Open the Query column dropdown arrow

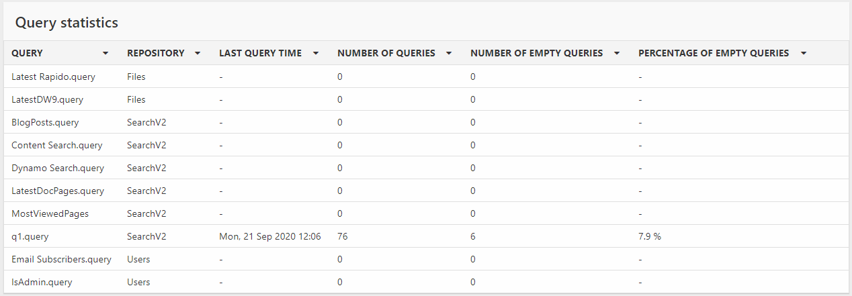[x=105, y=53]
